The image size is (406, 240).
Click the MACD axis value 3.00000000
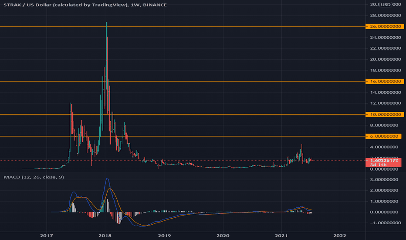(x=384, y=179)
